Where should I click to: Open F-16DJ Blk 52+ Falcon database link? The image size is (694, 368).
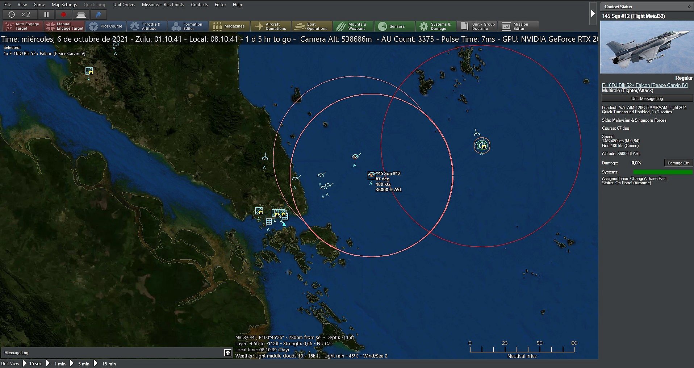644,85
